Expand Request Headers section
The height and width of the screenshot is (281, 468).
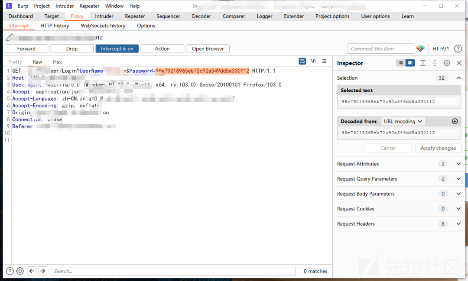(x=458, y=224)
